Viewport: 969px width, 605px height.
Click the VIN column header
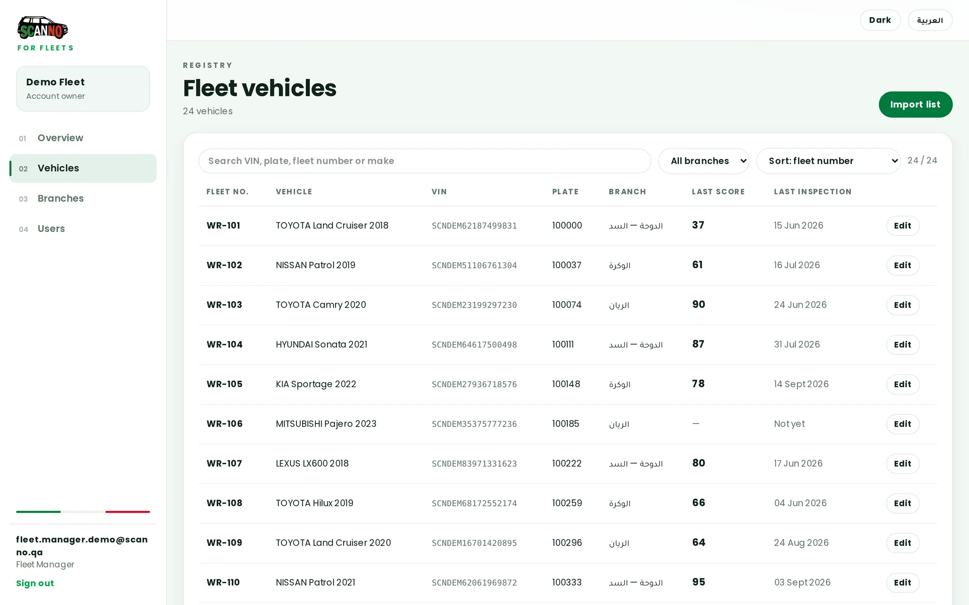tap(439, 192)
